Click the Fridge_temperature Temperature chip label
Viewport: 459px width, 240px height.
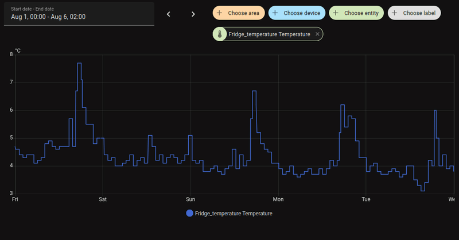(269, 34)
